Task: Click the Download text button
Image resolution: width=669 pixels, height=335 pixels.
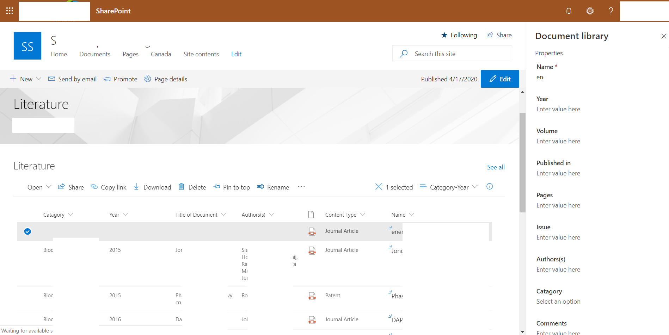Action: tap(157, 187)
